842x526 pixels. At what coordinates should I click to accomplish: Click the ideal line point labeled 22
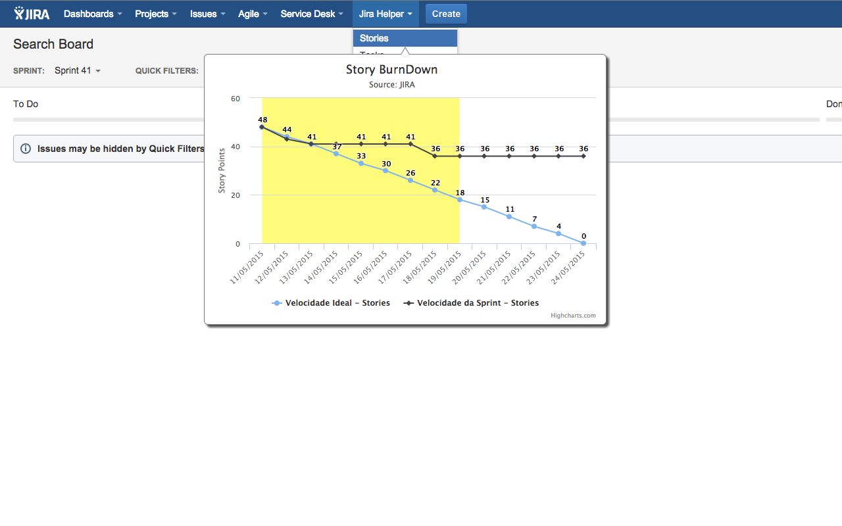pos(435,190)
